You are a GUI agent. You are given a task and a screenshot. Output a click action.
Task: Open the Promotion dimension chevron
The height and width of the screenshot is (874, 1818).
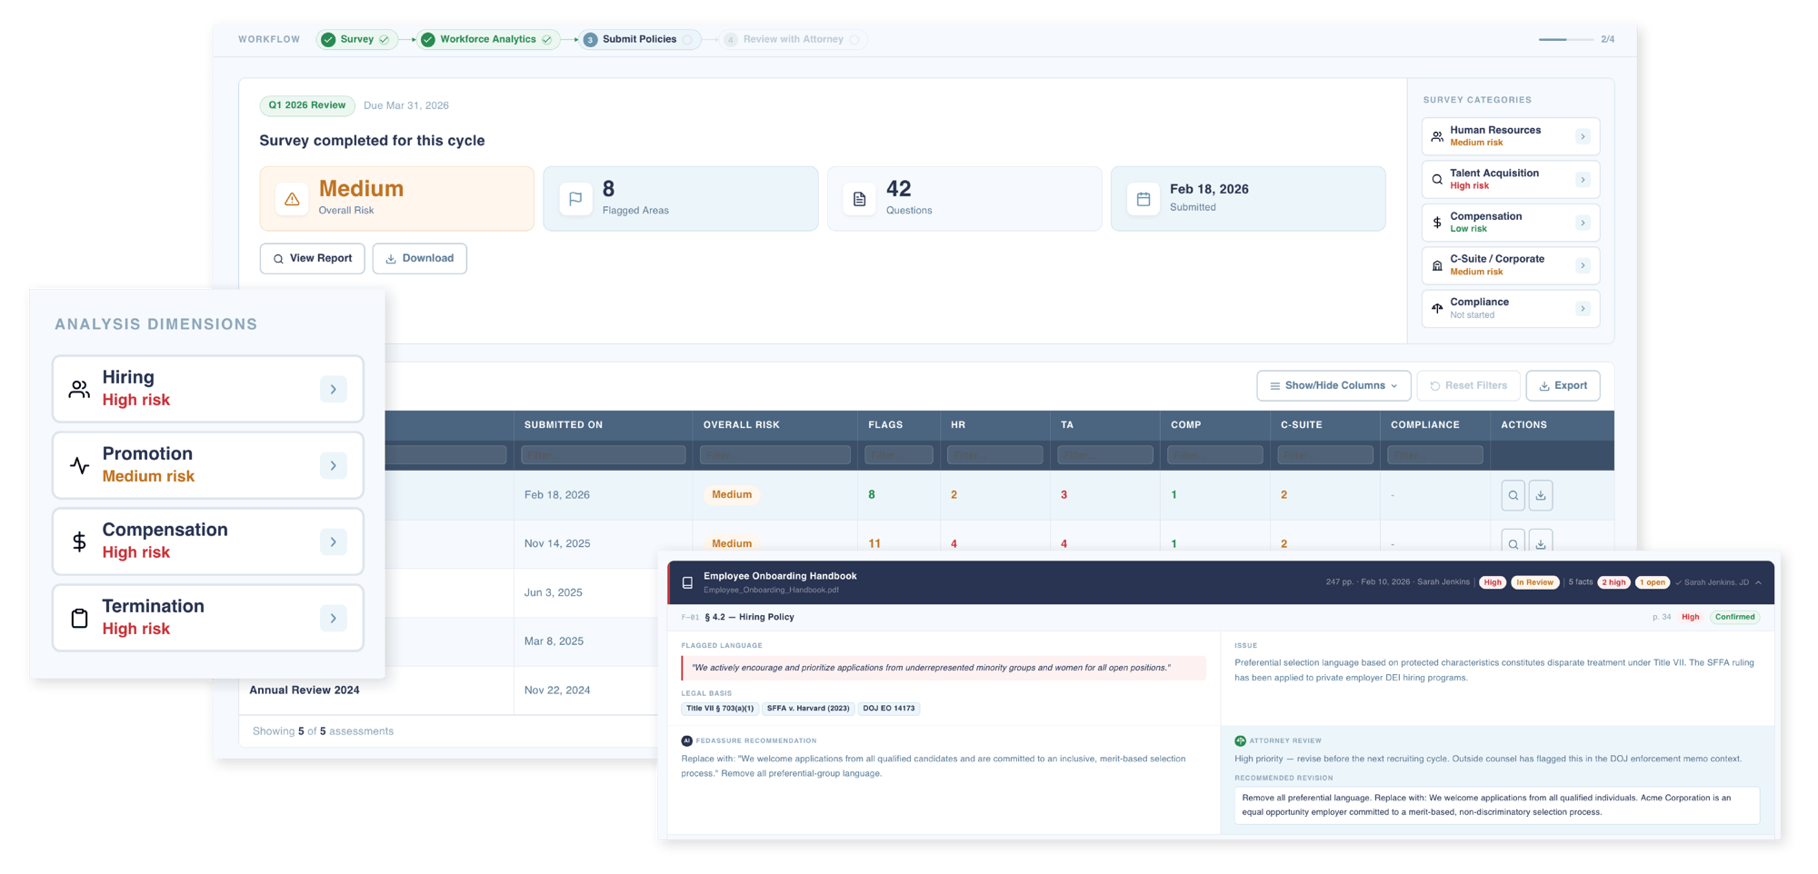click(x=334, y=465)
